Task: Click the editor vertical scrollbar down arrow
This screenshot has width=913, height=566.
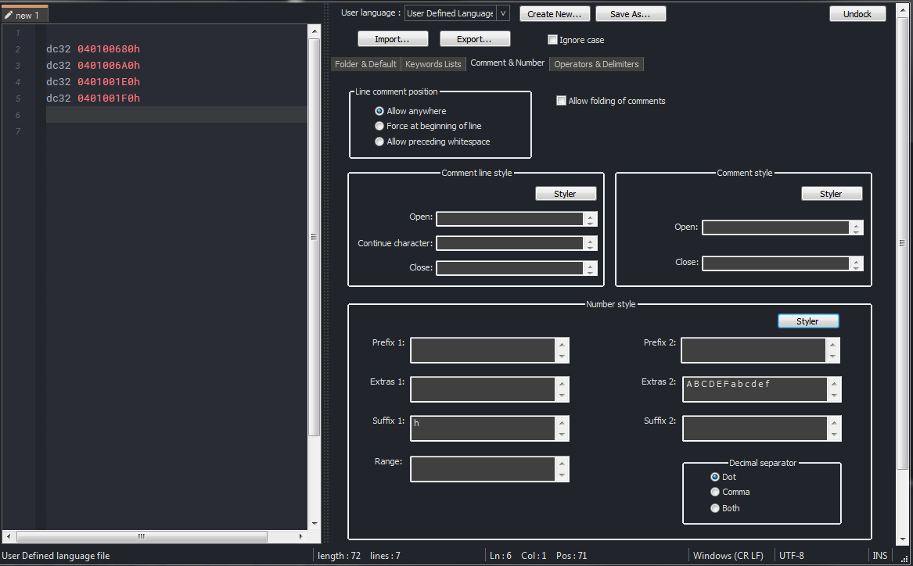Action: coord(315,524)
